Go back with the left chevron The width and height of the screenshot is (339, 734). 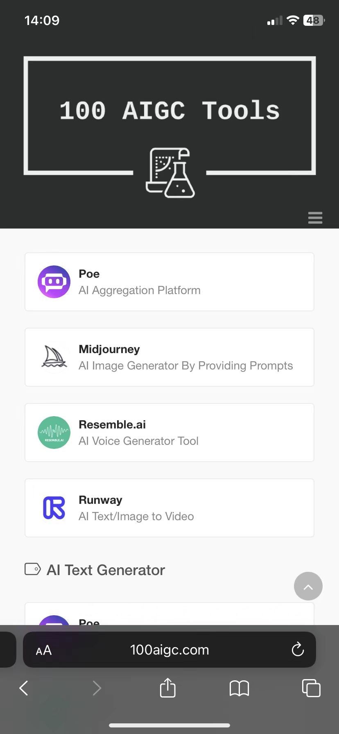tap(24, 688)
